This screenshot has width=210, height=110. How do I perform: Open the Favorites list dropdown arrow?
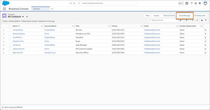182,3
